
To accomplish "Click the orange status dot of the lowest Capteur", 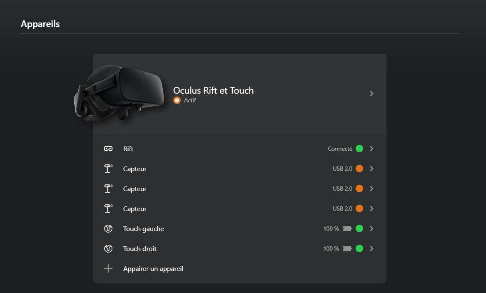I will coord(359,209).
